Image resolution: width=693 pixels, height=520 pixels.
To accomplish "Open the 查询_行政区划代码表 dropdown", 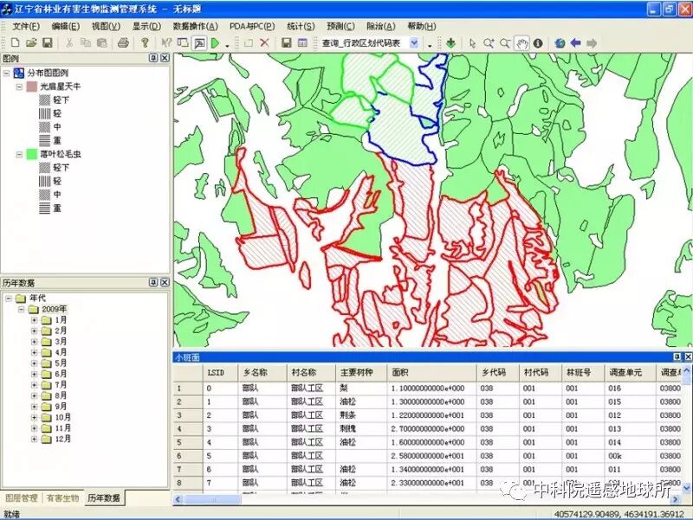I will click(414, 42).
